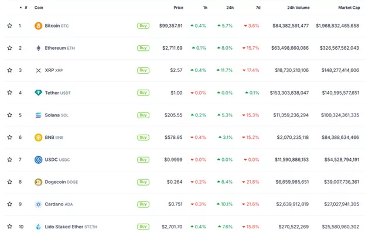Screen dimensions: 365x233
Task: Sort by Price column header
Action: (178, 8)
